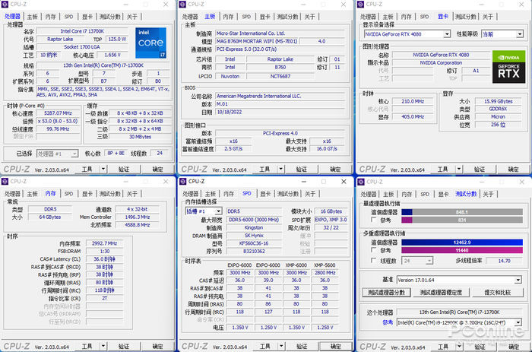Screen dimensions: 532x352
Task: Click CPU-Z app icon in memory window title
Action: [5, 181]
